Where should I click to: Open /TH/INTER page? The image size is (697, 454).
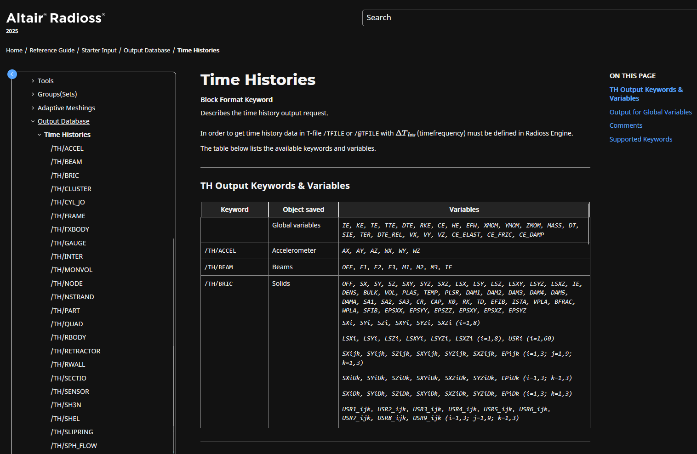(x=67, y=256)
